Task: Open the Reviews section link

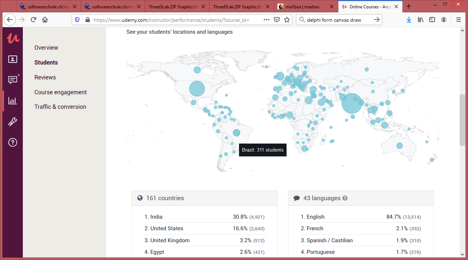Action: pos(45,77)
